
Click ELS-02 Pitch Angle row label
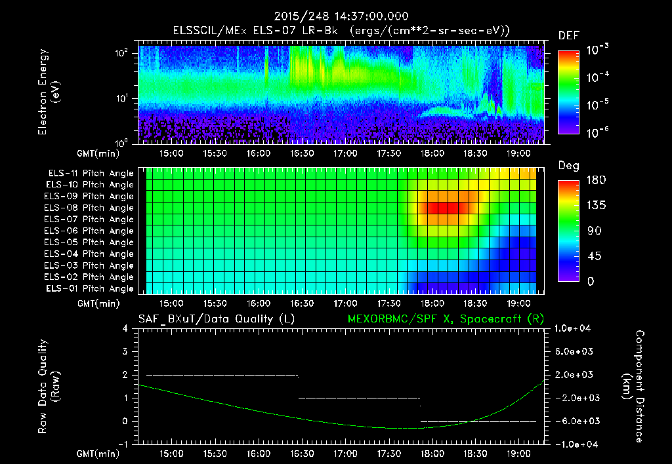(x=89, y=277)
